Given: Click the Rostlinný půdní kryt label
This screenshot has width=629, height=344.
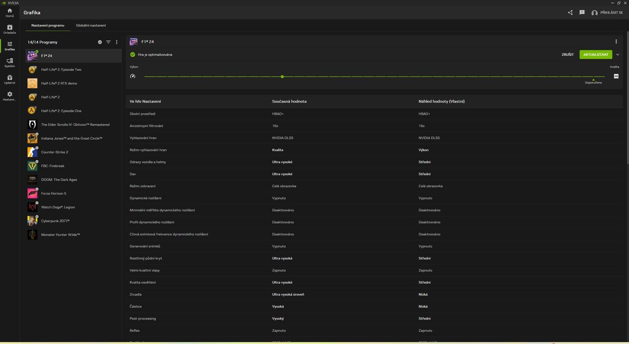Looking at the screenshot, I should pyautogui.click(x=146, y=258).
